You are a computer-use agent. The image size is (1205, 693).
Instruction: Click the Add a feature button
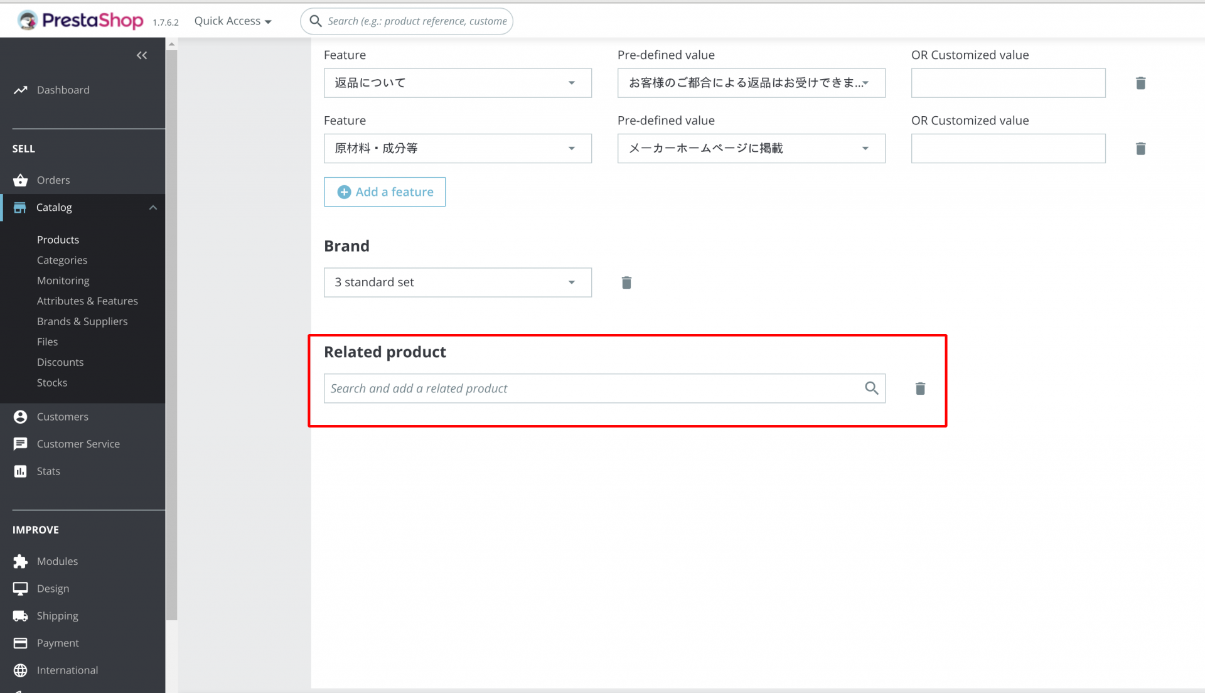tap(385, 192)
